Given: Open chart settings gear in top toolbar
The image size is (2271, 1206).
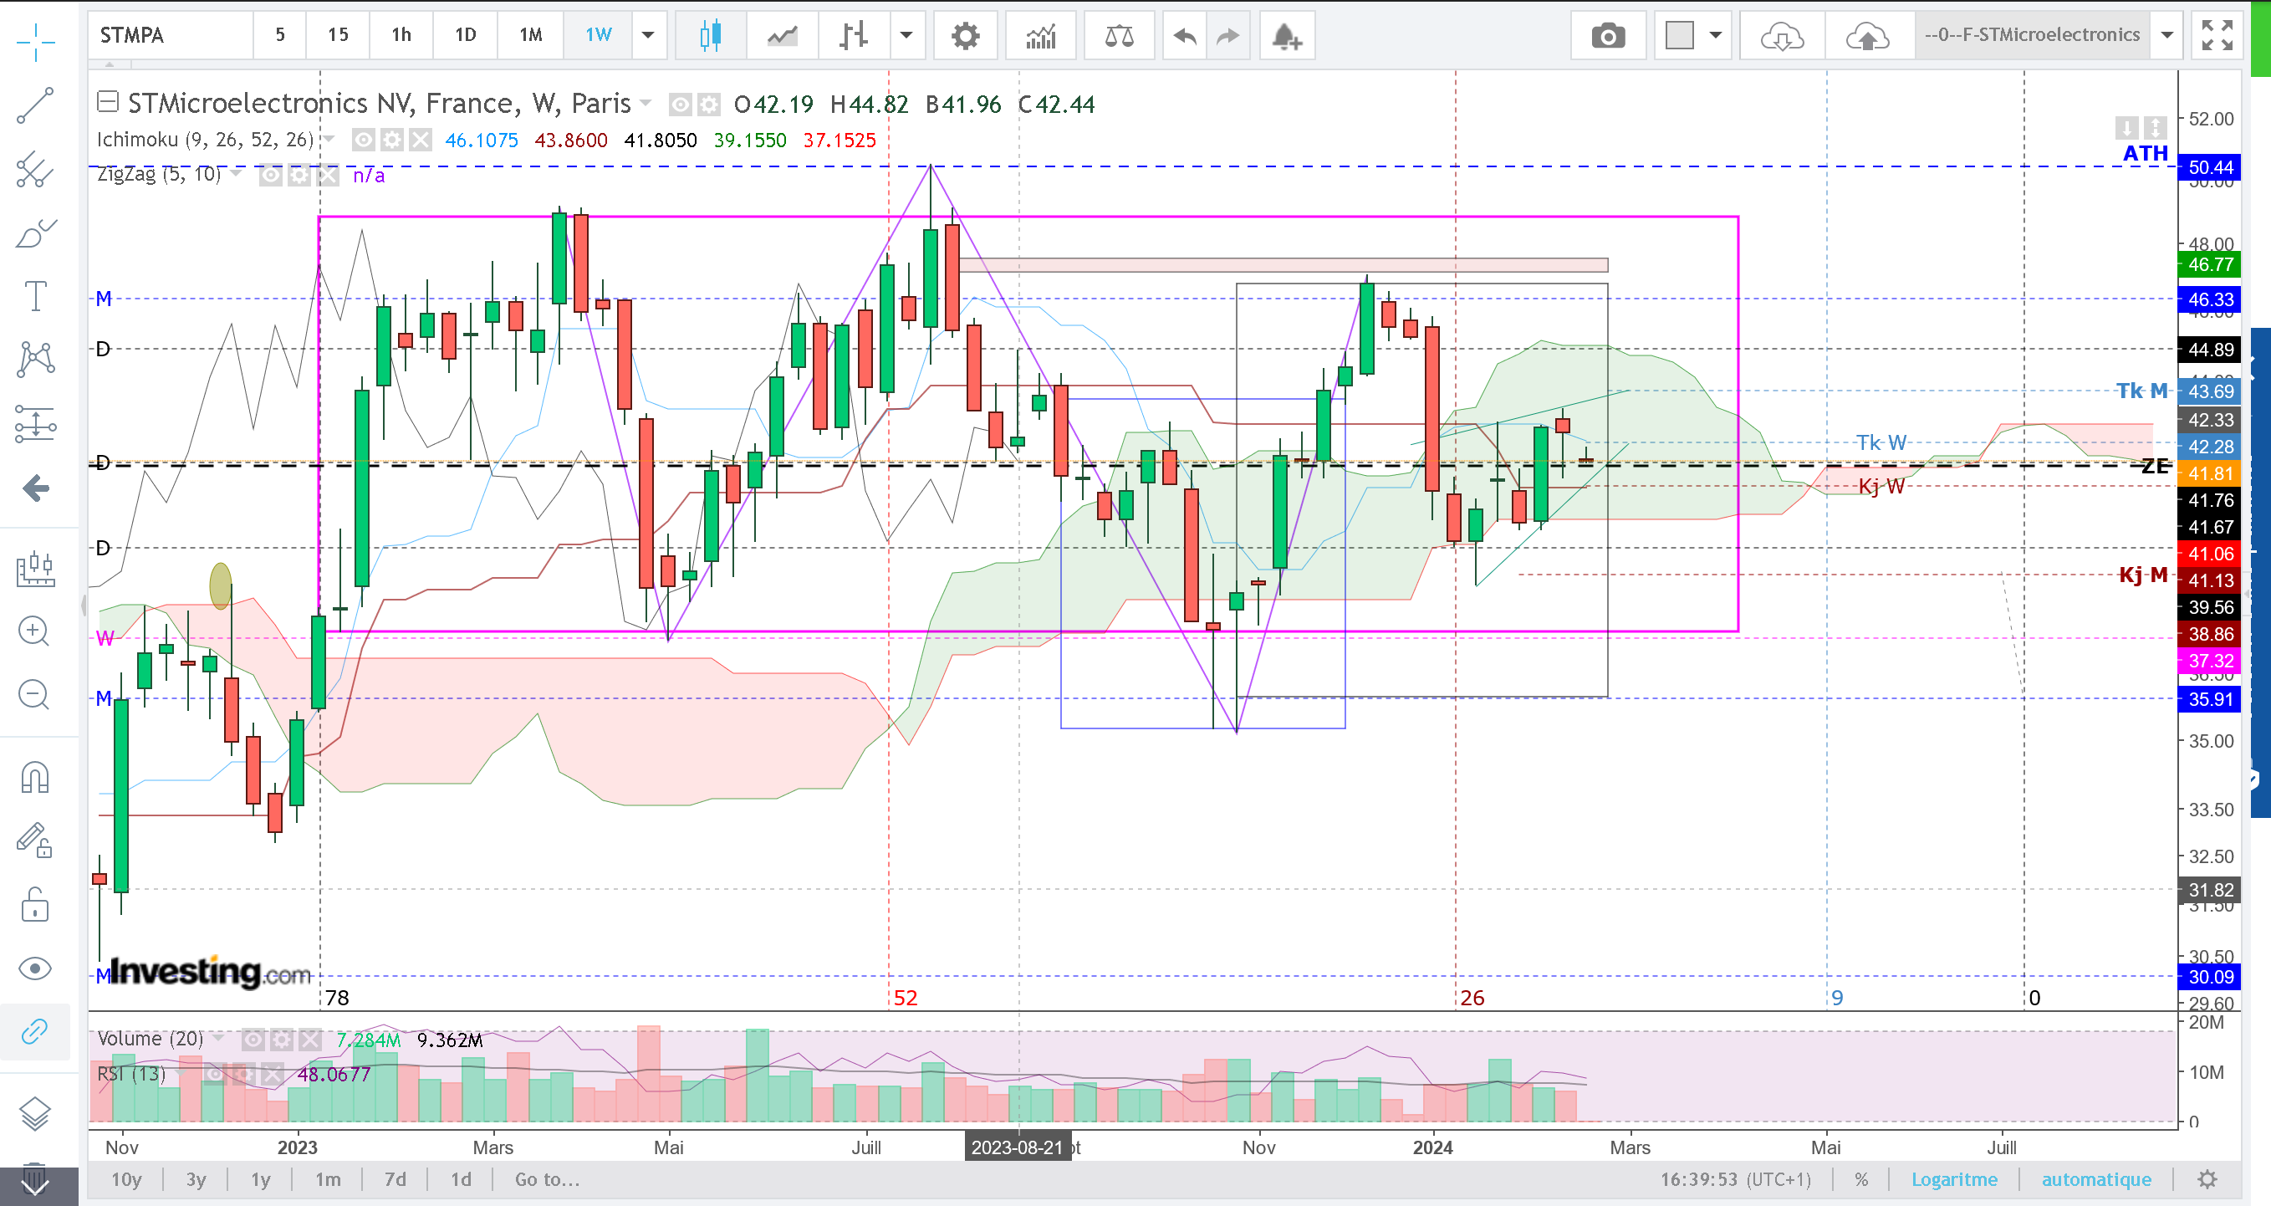Looking at the screenshot, I should 966,35.
